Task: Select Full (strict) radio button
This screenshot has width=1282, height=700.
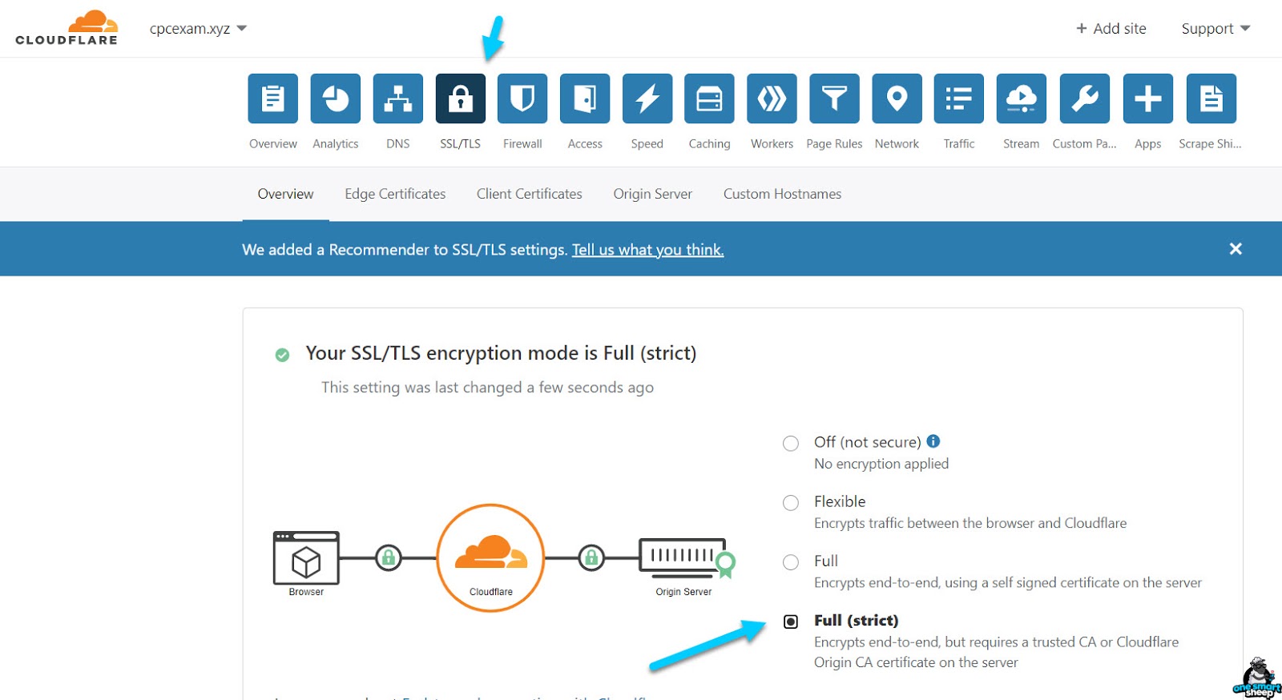Action: coord(791,622)
